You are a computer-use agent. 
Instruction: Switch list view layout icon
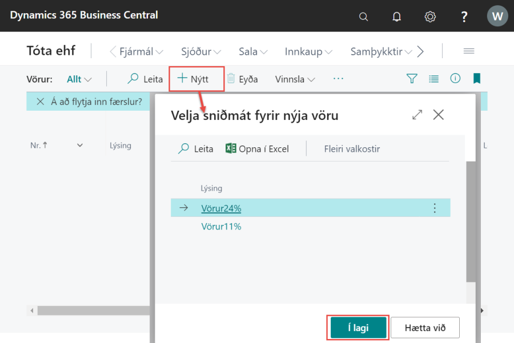pos(433,79)
